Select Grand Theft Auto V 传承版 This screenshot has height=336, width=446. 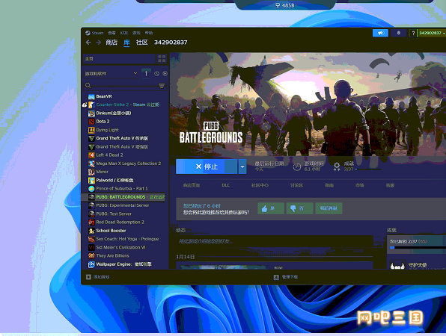tap(122, 138)
